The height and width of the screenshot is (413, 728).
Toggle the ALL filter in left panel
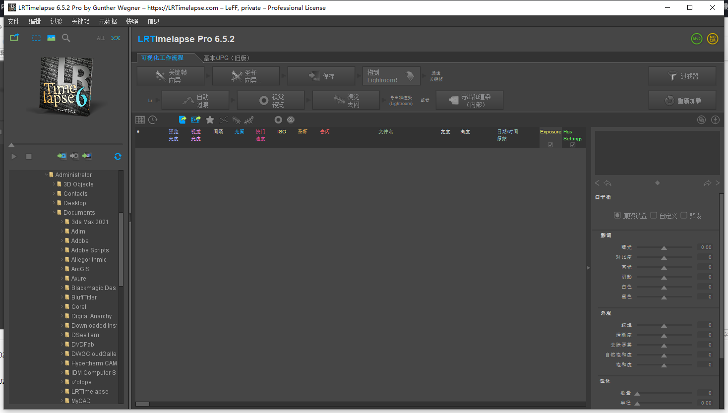pyautogui.click(x=101, y=38)
